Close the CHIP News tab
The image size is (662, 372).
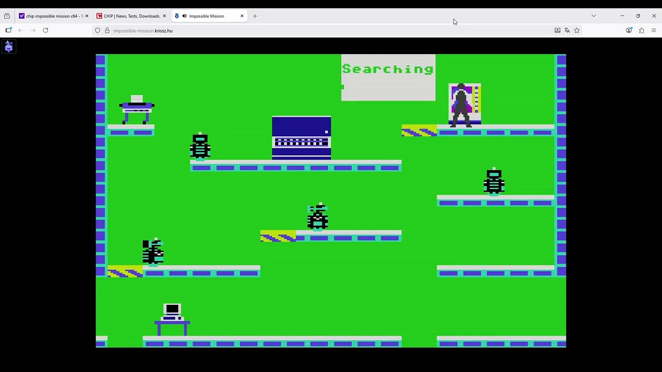click(164, 16)
